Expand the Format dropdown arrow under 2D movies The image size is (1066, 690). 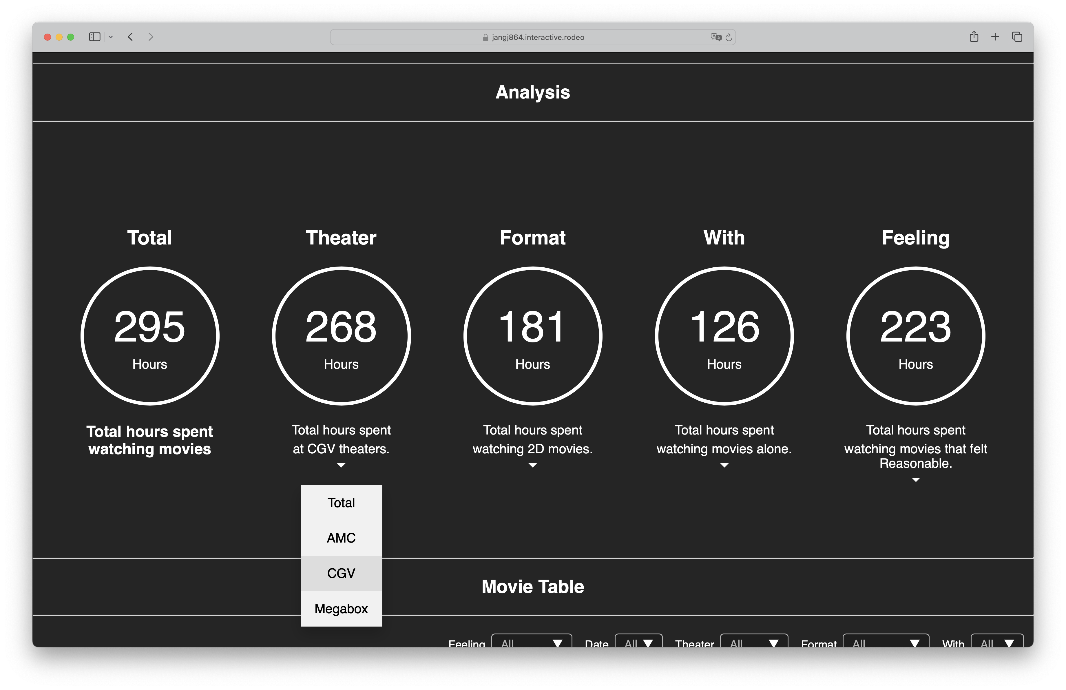pos(532,465)
